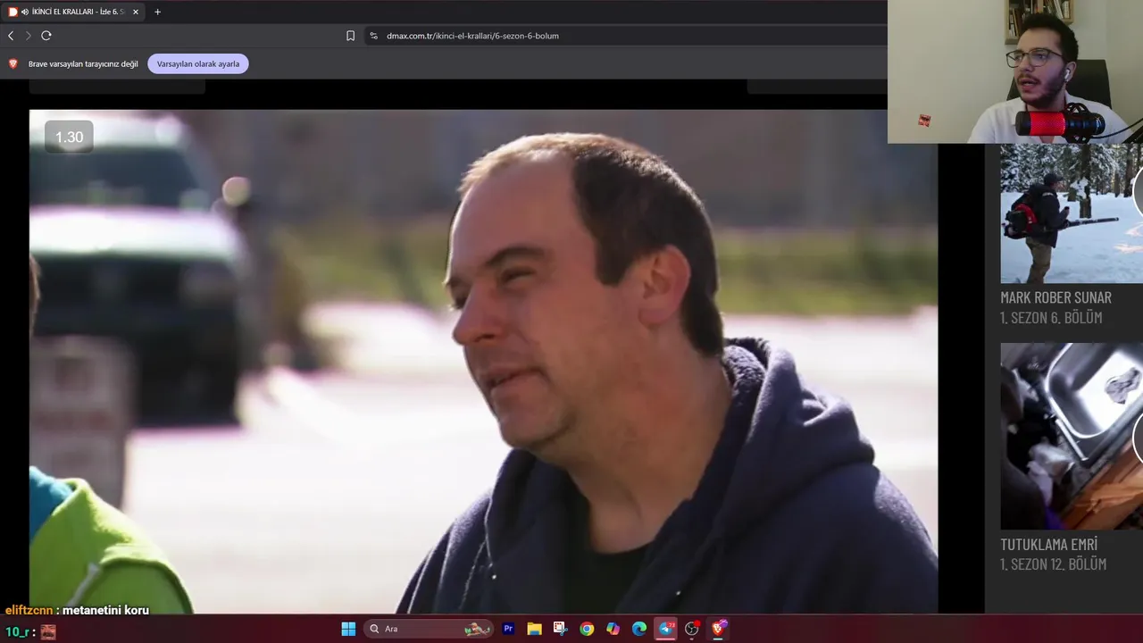The width and height of the screenshot is (1143, 643).
Task: Mute the tab via its speaker icon
Action: pos(24,12)
